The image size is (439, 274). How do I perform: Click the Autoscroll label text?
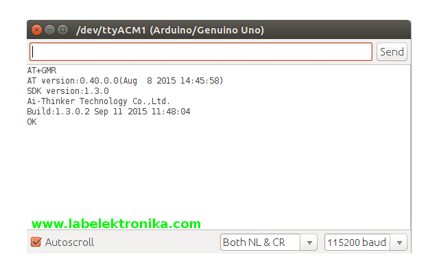coord(69,242)
